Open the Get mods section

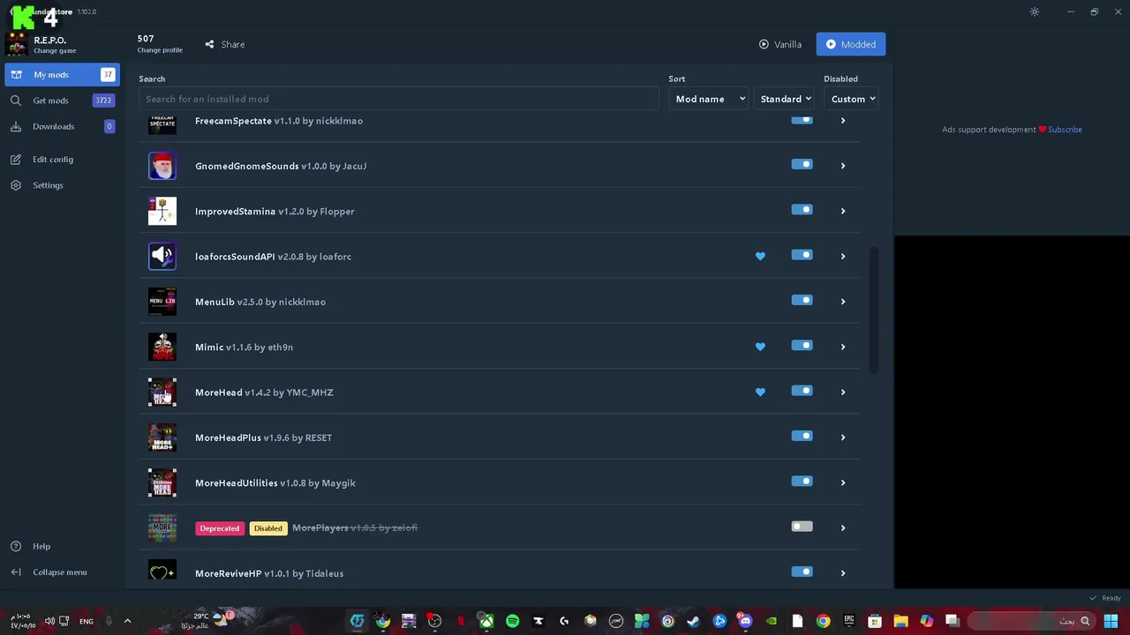point(61,101)
